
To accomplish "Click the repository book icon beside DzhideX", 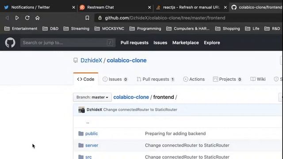I will click(x=76, y=60).
